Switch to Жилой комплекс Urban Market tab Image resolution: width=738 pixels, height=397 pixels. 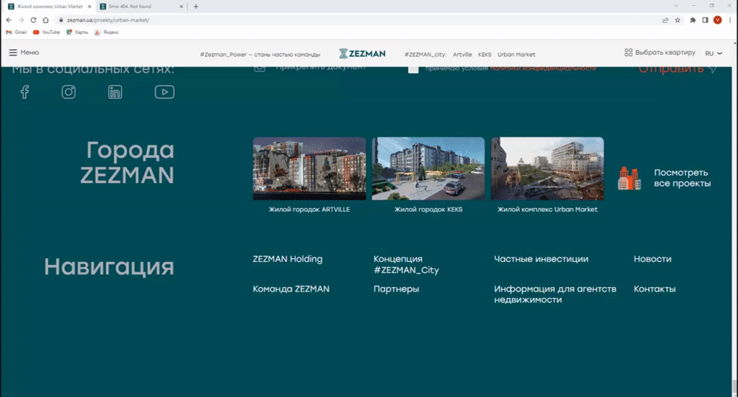[49, 7]
